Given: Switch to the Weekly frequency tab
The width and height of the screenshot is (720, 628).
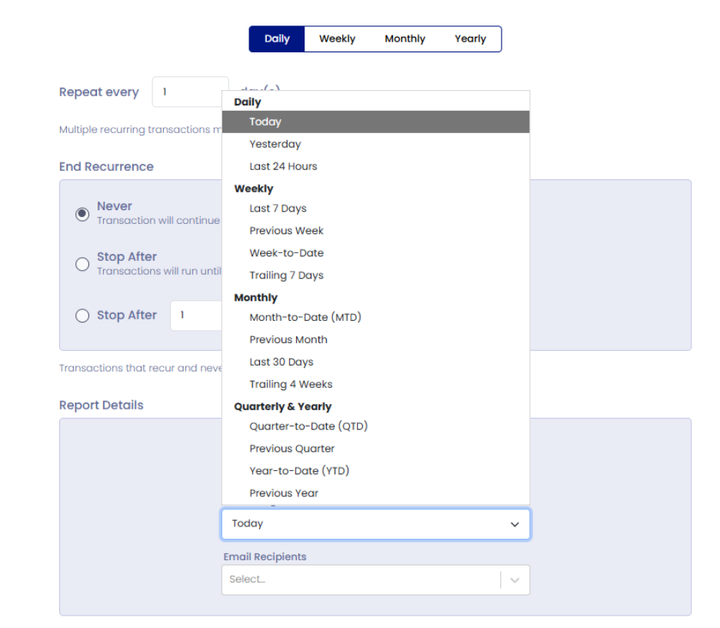Looking at the screenshot, I should pos(337,39).
